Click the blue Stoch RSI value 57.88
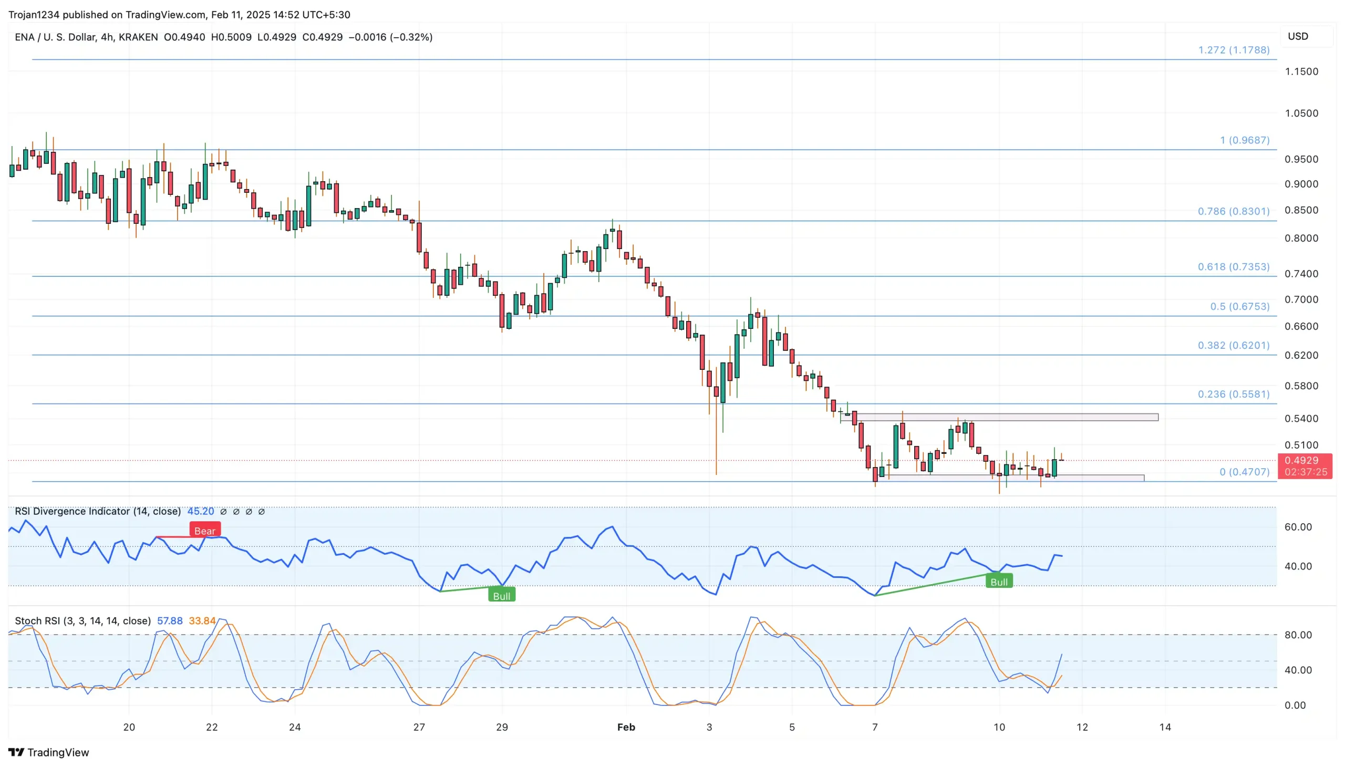 [170, 620]
